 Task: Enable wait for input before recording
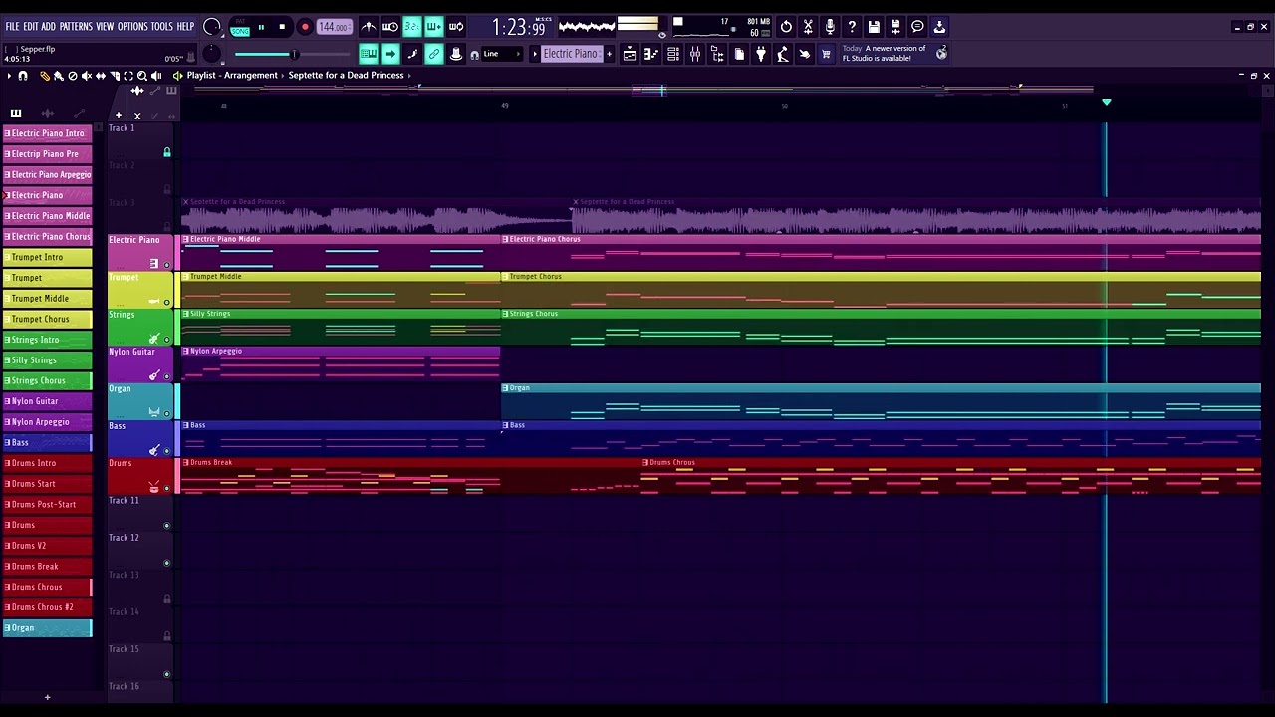[390, 27]
